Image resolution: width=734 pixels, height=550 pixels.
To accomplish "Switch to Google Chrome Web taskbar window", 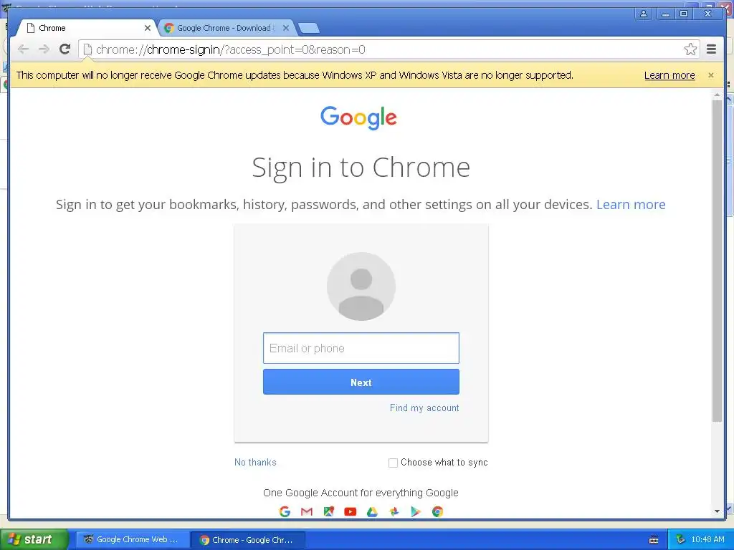I will pos(133,539).
